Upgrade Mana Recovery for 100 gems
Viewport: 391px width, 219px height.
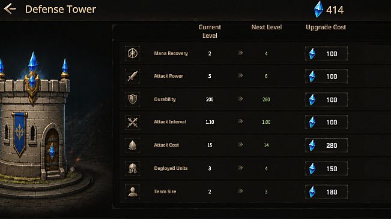pos(326,54)
